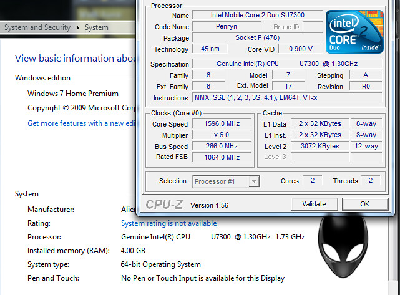Click the Package value Socket P (478)
Image resolution: width=400 pixels, height=295 pixels.
[257, 38]
